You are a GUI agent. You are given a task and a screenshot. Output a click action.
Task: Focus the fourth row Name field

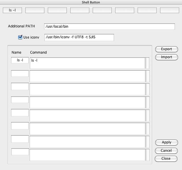20,100
